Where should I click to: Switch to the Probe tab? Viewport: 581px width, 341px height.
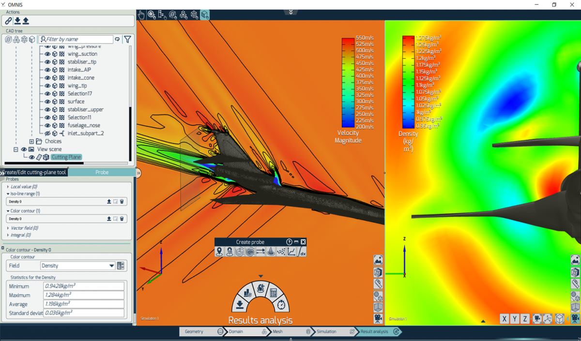click(x=102, y=172)
